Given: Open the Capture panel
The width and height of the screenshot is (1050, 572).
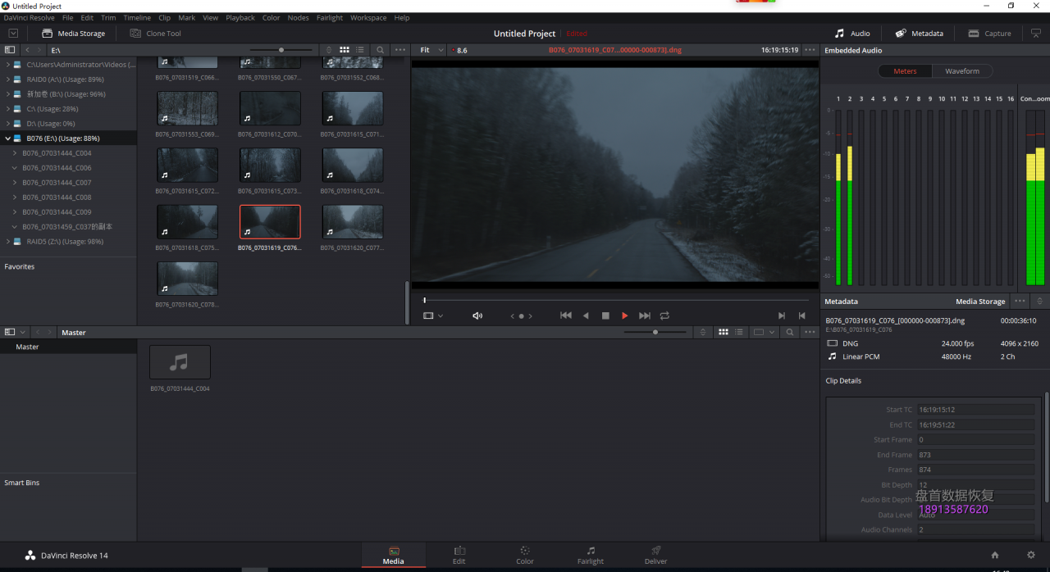Looking at the screenshot, I should tap(989, 34).
